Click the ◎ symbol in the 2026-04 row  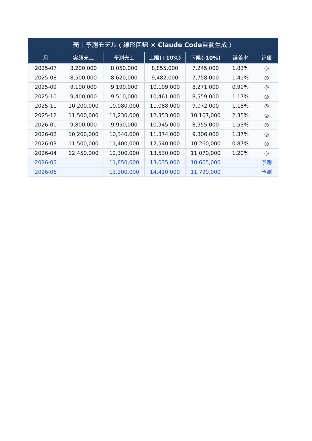(266, 153)
